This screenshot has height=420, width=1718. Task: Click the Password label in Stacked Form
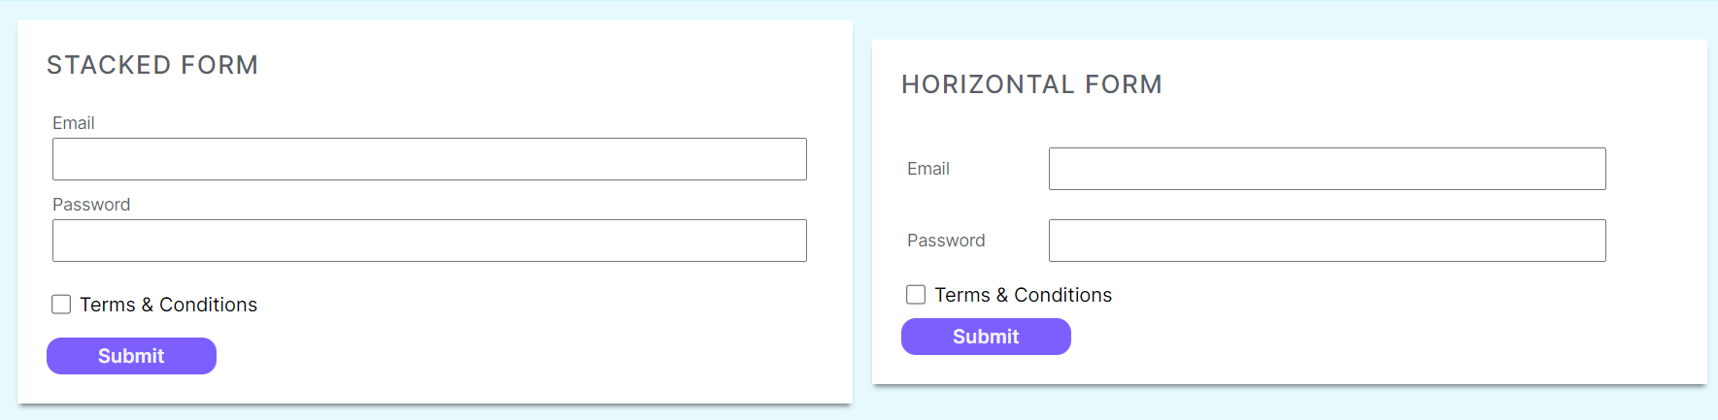click(91, 205)
